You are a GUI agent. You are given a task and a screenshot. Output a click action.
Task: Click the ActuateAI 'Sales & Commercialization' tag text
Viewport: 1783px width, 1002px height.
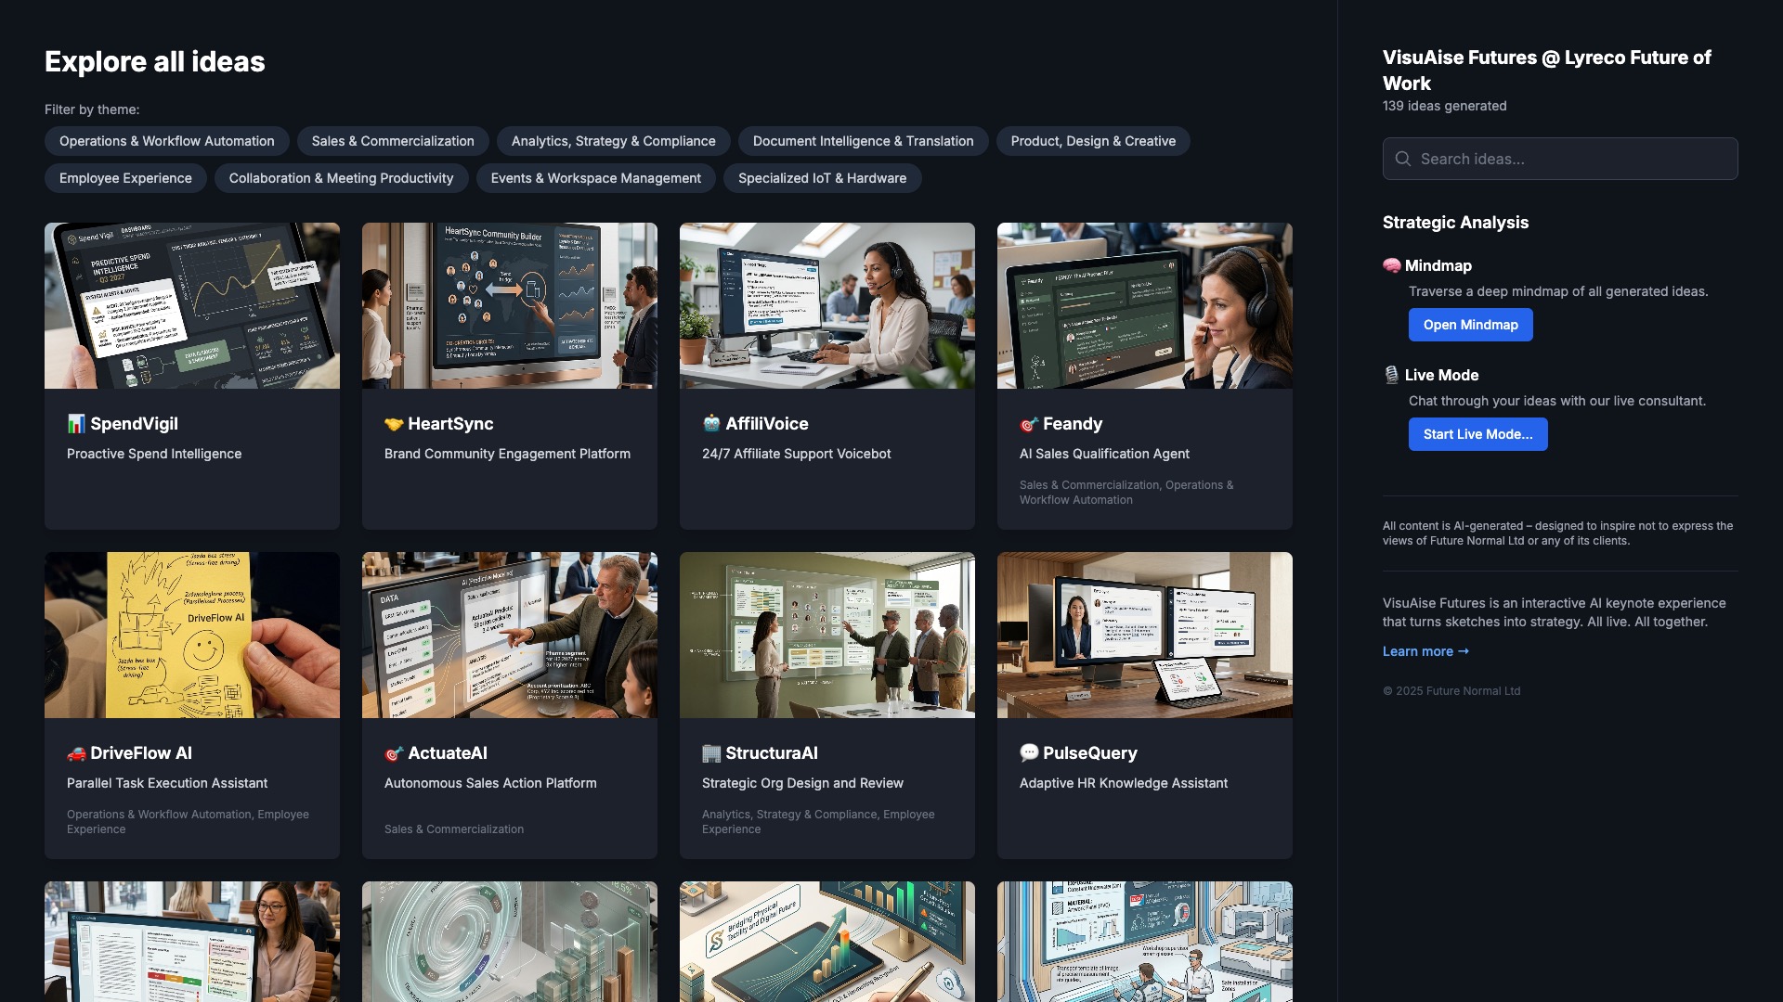[x=454, y=829]
